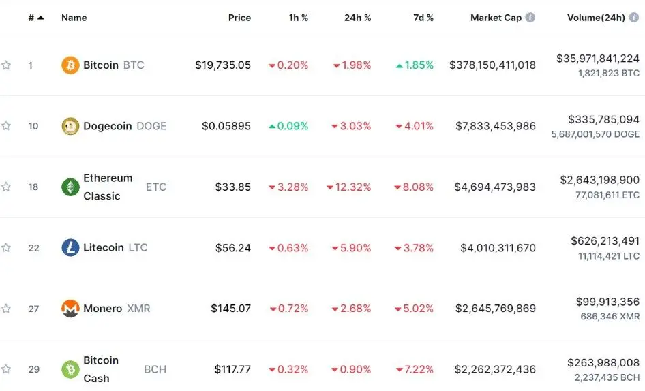645x391 pixels.
Task: Click the Dogecoin coin logo icon
Action: tap(70, 126)
